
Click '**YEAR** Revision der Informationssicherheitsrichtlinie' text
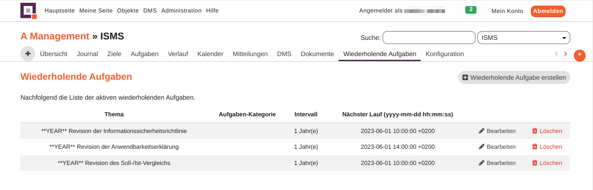114,131
